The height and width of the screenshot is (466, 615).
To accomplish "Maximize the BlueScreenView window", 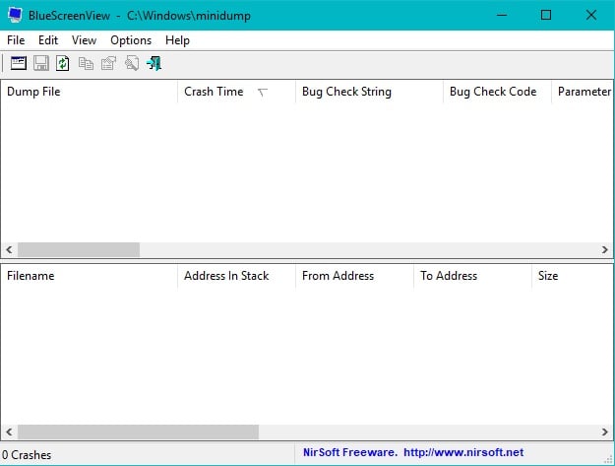I will pyautogui.click(x=546, y=15).
